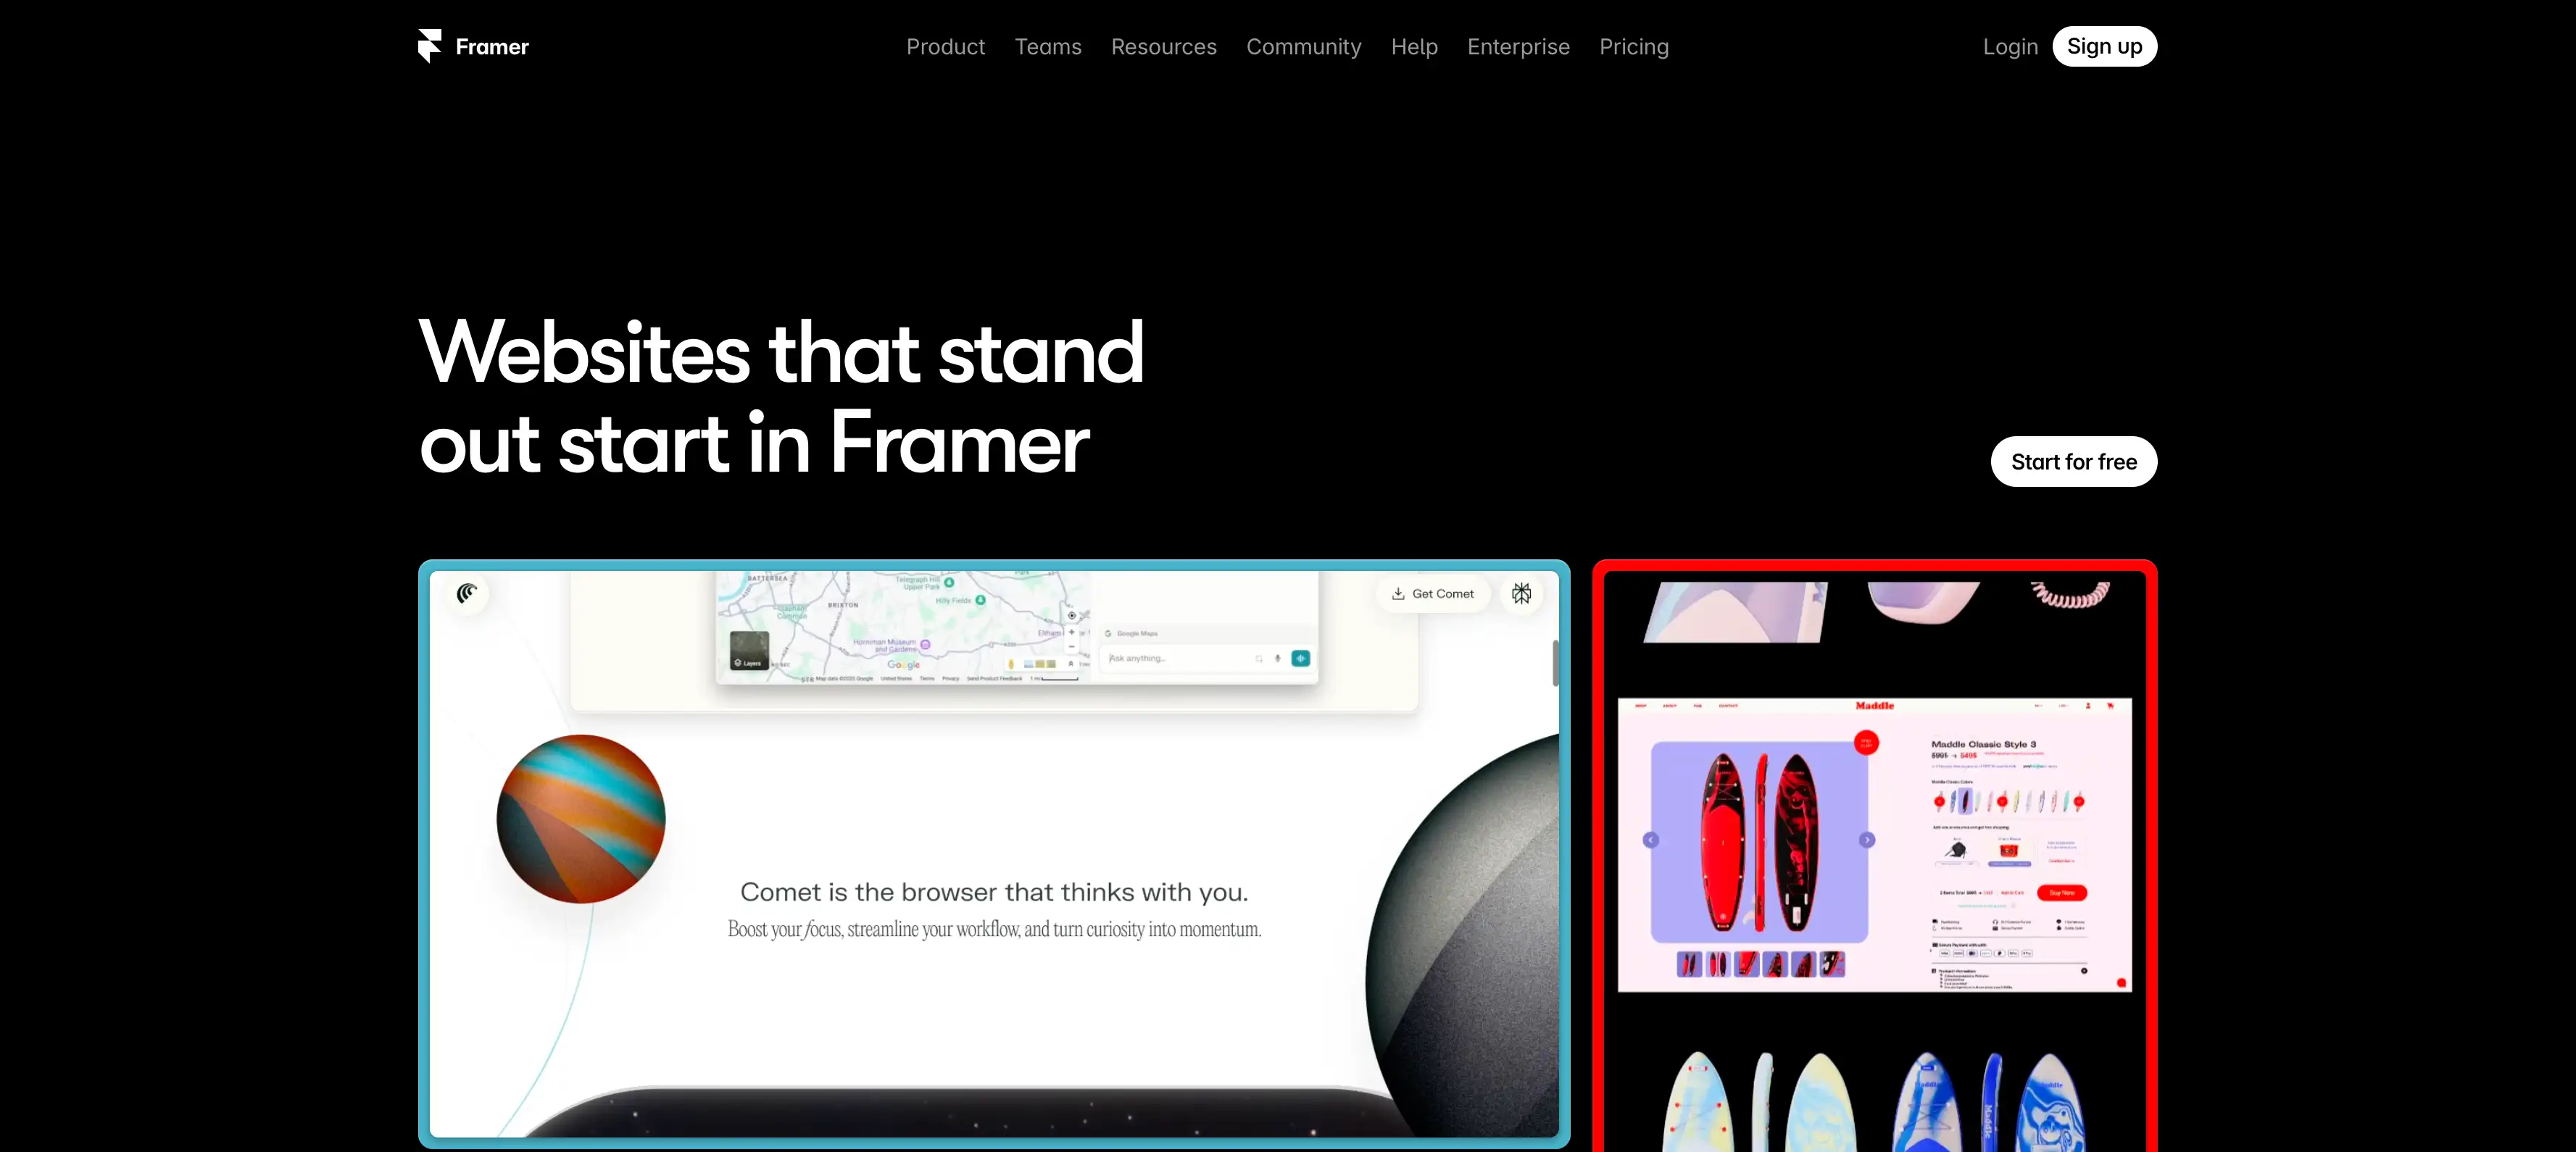Go to the Enterprise page
The width and height of the screenshot is (2576, 1152).
click(1518, 47)
